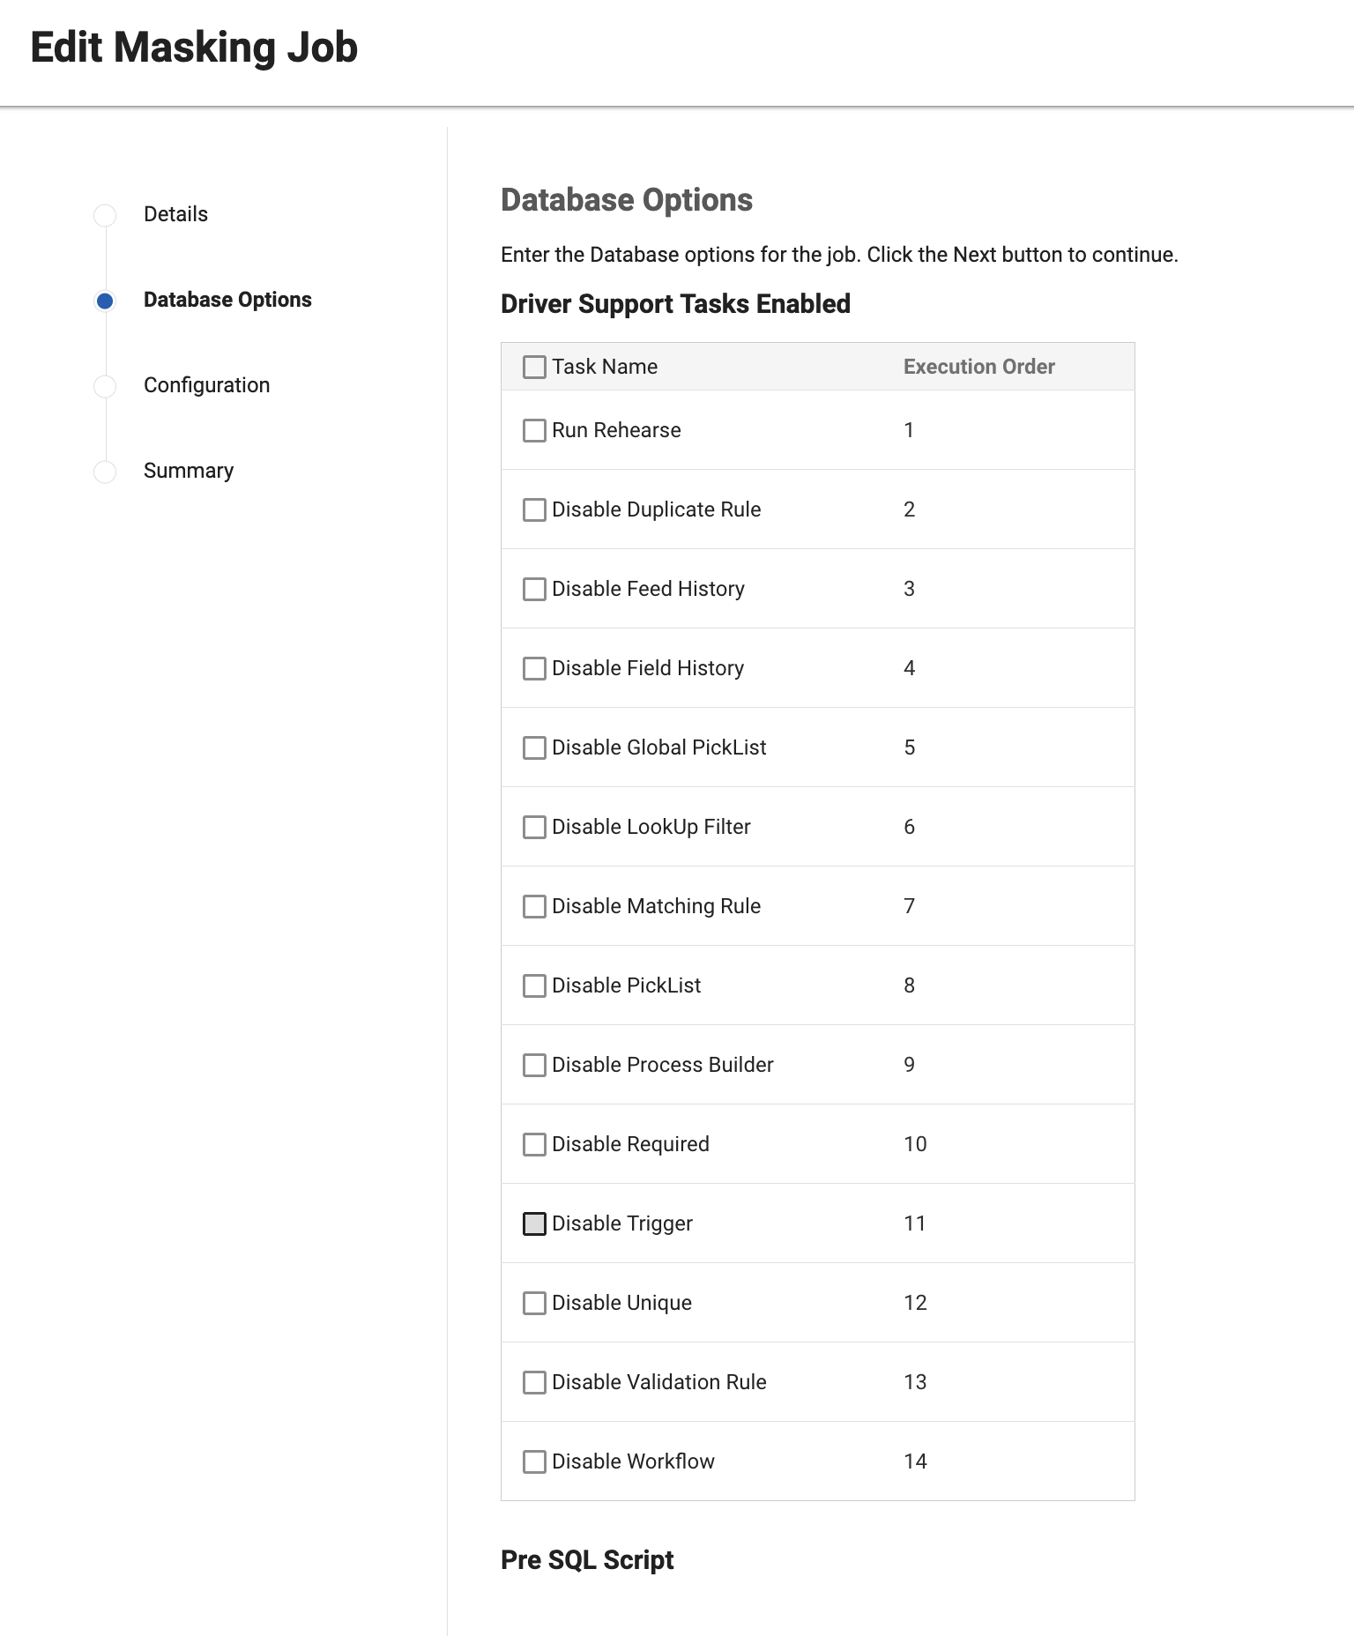Tick the Disable Workflow checkbox

[x=534, y=1462]
